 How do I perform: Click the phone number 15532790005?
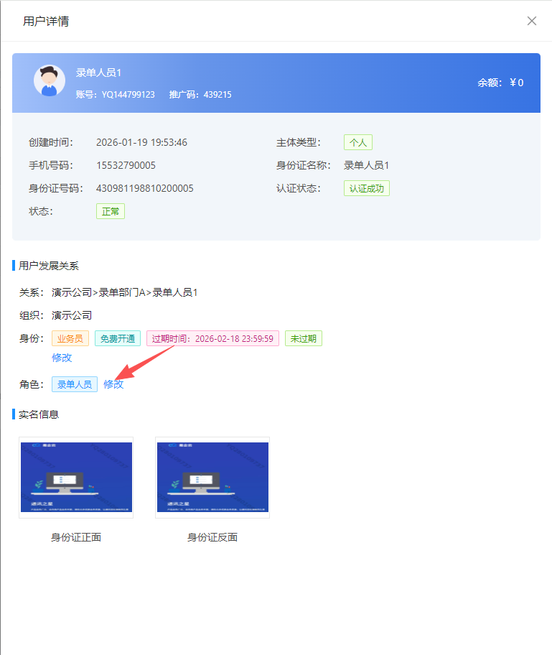[x=126, y=165]
